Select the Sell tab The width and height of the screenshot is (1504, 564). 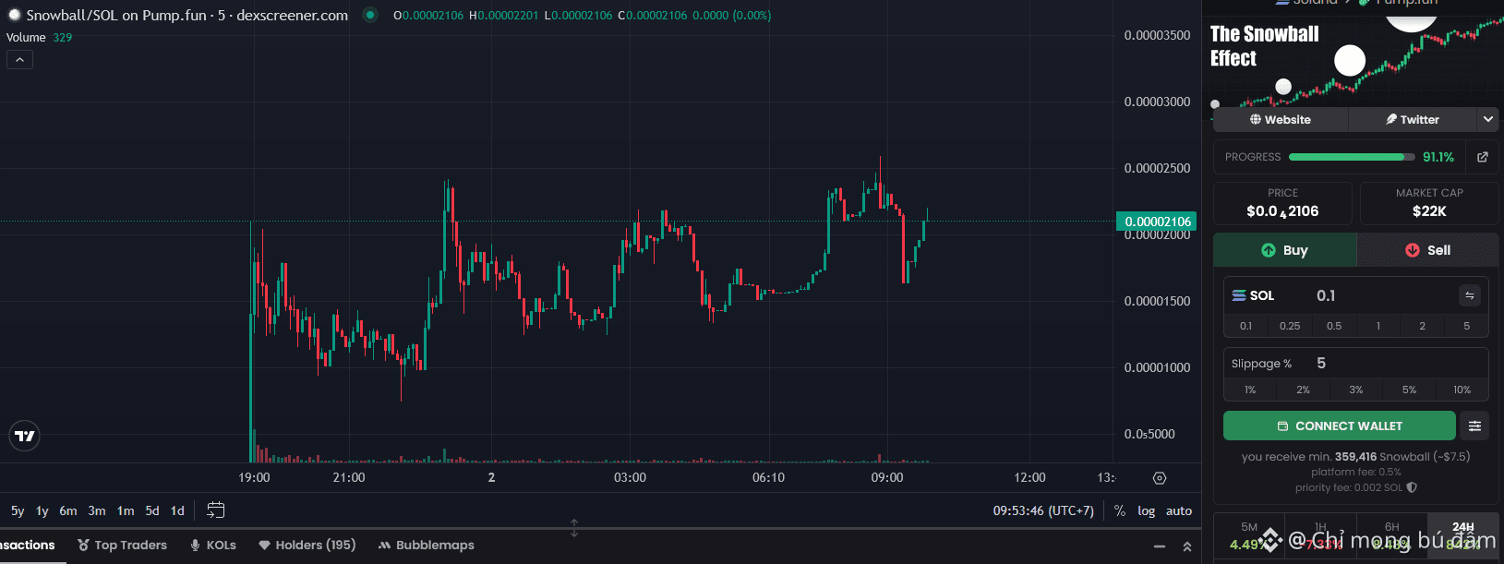tap(1427, 250)
